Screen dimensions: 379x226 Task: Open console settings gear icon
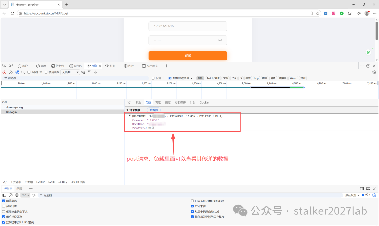point(374,195)
